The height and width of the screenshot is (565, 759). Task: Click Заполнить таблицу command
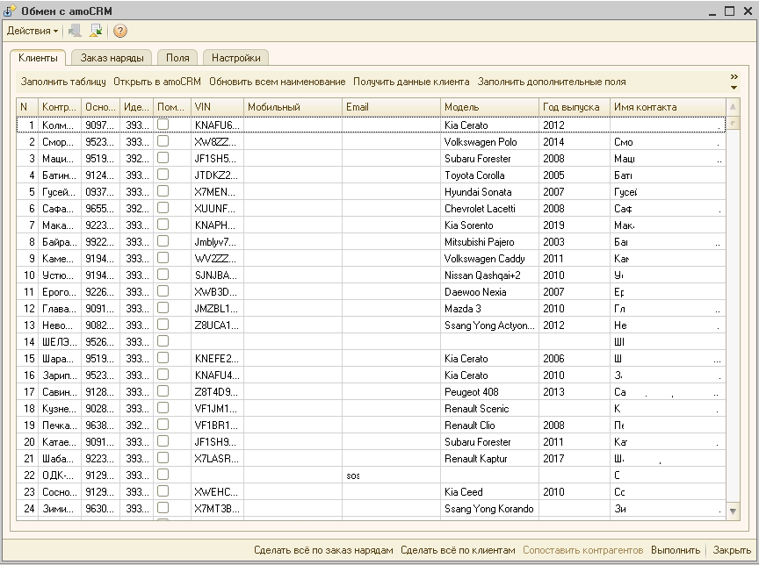pos(63,82)
